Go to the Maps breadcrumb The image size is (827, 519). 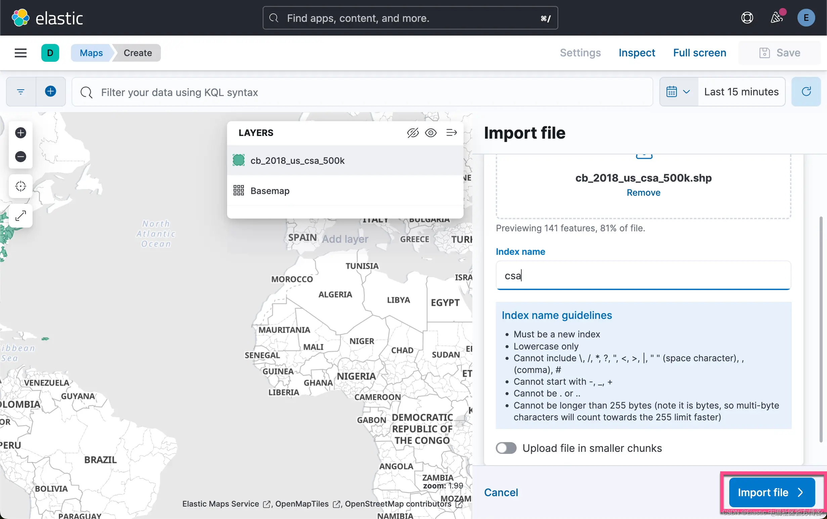[91, 53]
